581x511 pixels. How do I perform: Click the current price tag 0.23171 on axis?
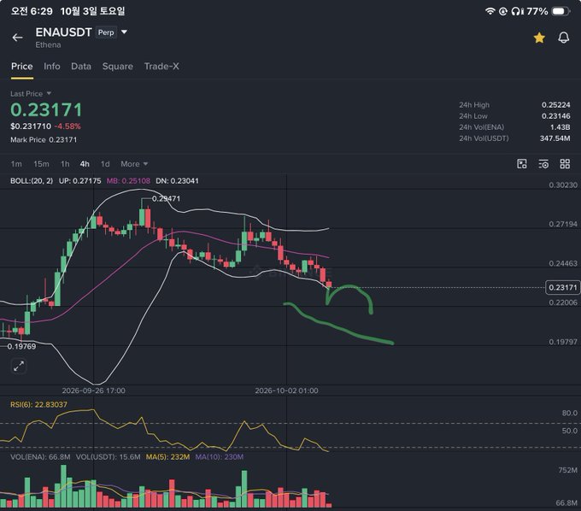tap(563, 287)
